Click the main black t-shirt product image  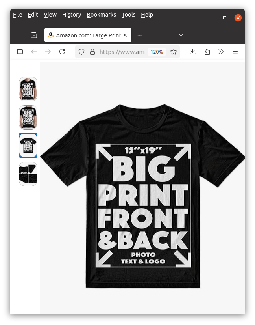click(142, 196)
